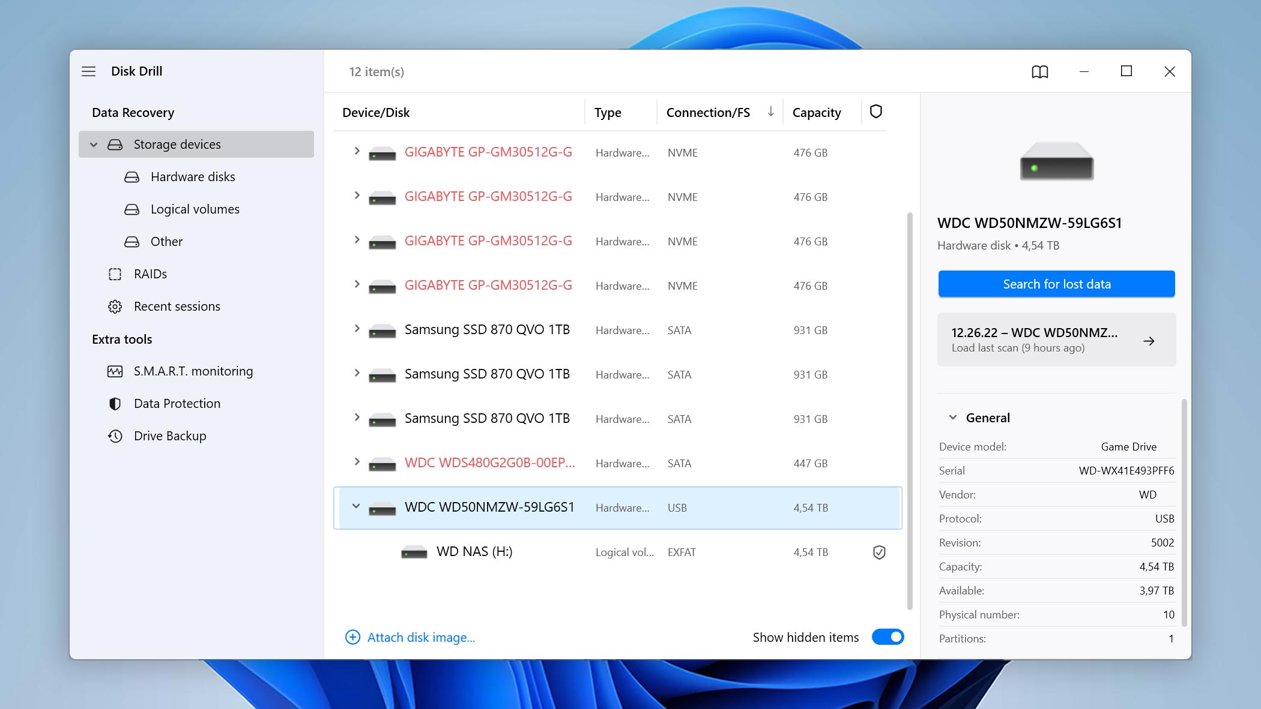Click the Storage devices drive icon

pos(115,145)
